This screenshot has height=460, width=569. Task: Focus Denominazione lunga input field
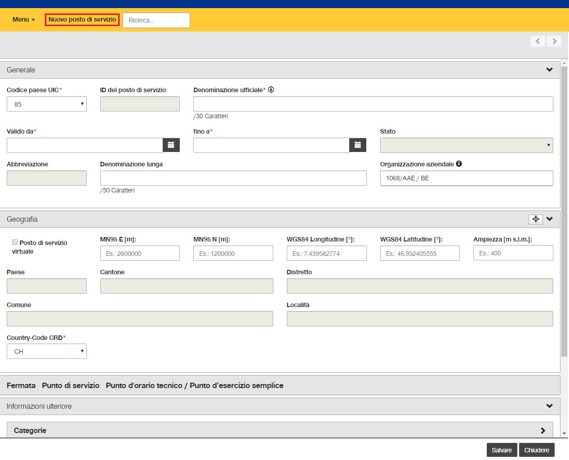(x=233, y=178)
